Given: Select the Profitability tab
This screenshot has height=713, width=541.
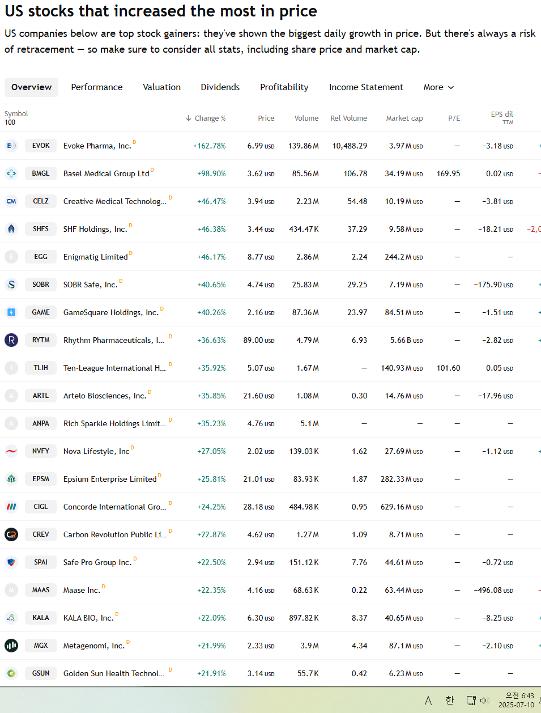Looking at the screenshot, I should tap(284, 87).
